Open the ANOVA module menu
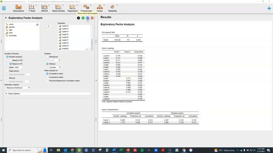273x153 pixels. click(x=44, y=8)
